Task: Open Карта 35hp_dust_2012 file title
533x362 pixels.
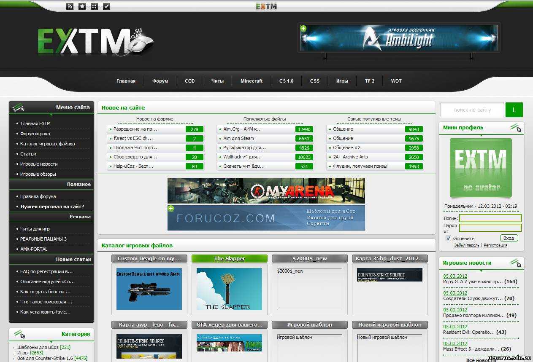Action: coord(390,258)
